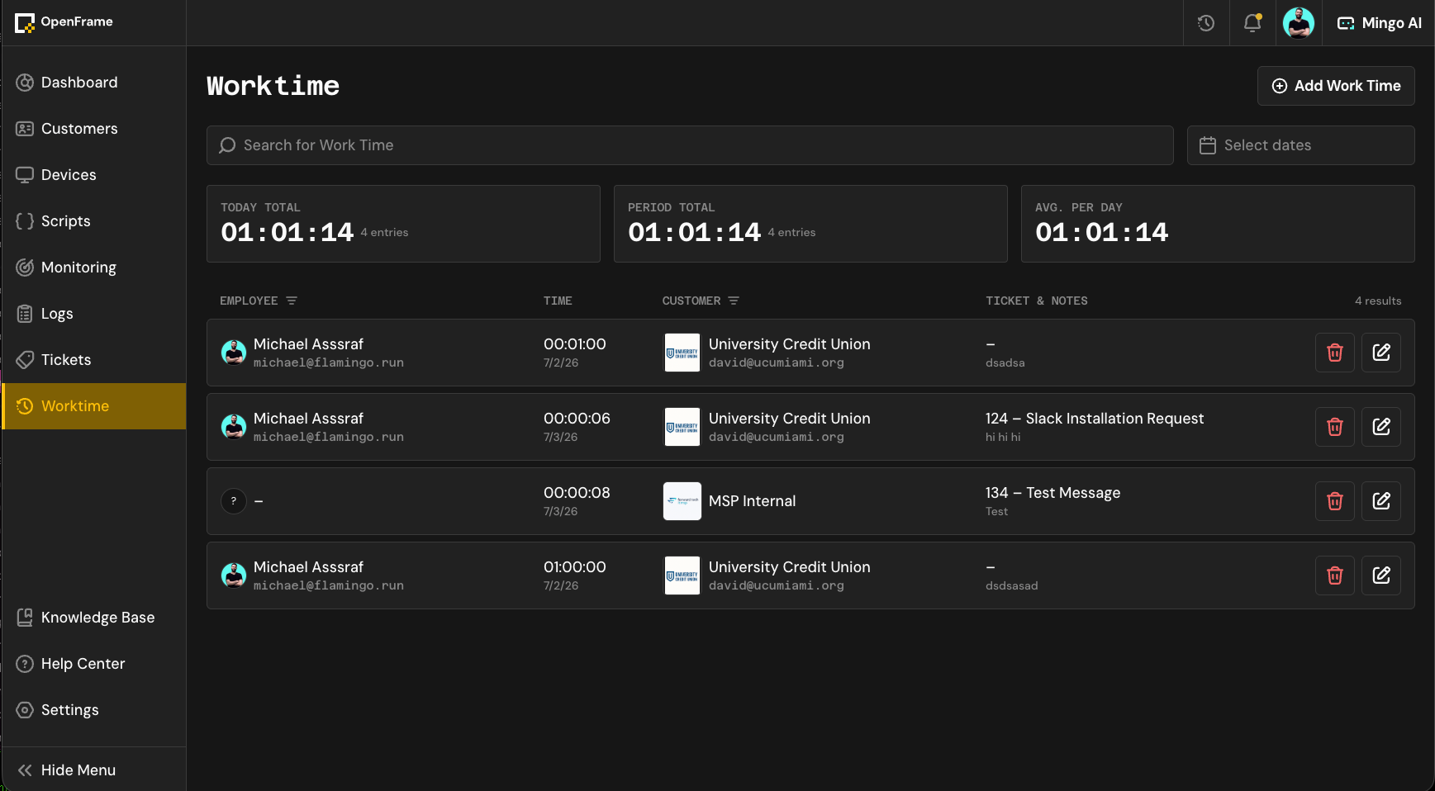Click the MSP Internal customer logo

coord(682,501)
